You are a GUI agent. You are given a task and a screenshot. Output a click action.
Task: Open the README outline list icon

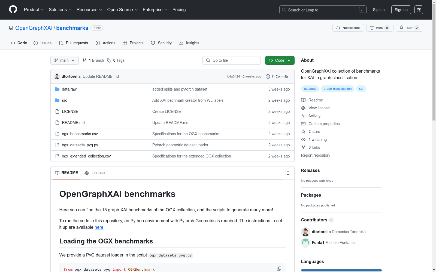[x=287, y=173]
